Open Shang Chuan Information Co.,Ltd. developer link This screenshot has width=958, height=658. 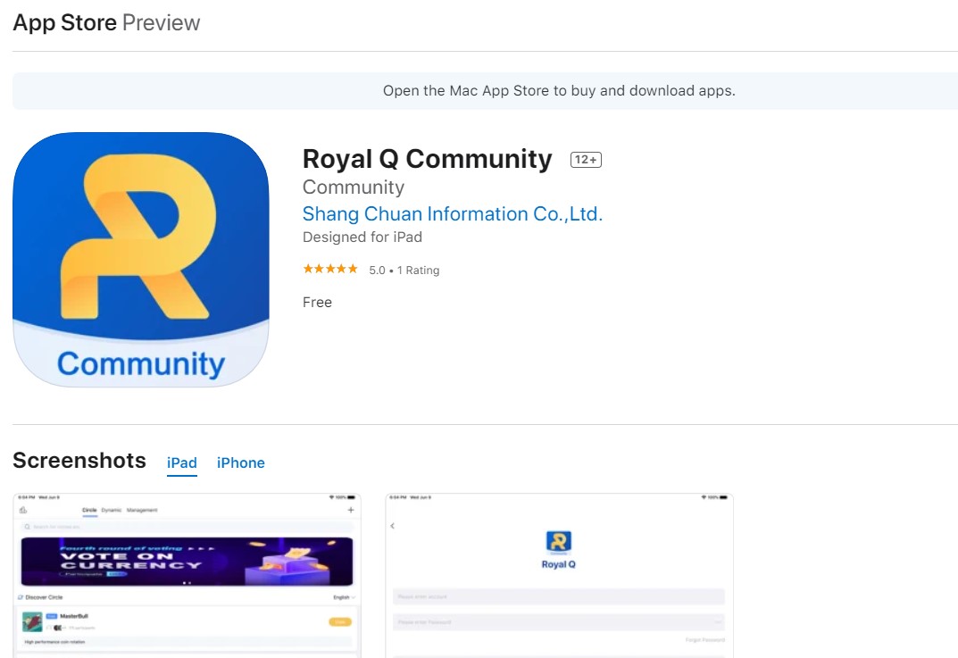[452, 214]
